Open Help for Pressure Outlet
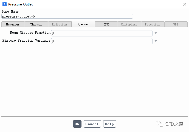 click(x=109, y=124)
